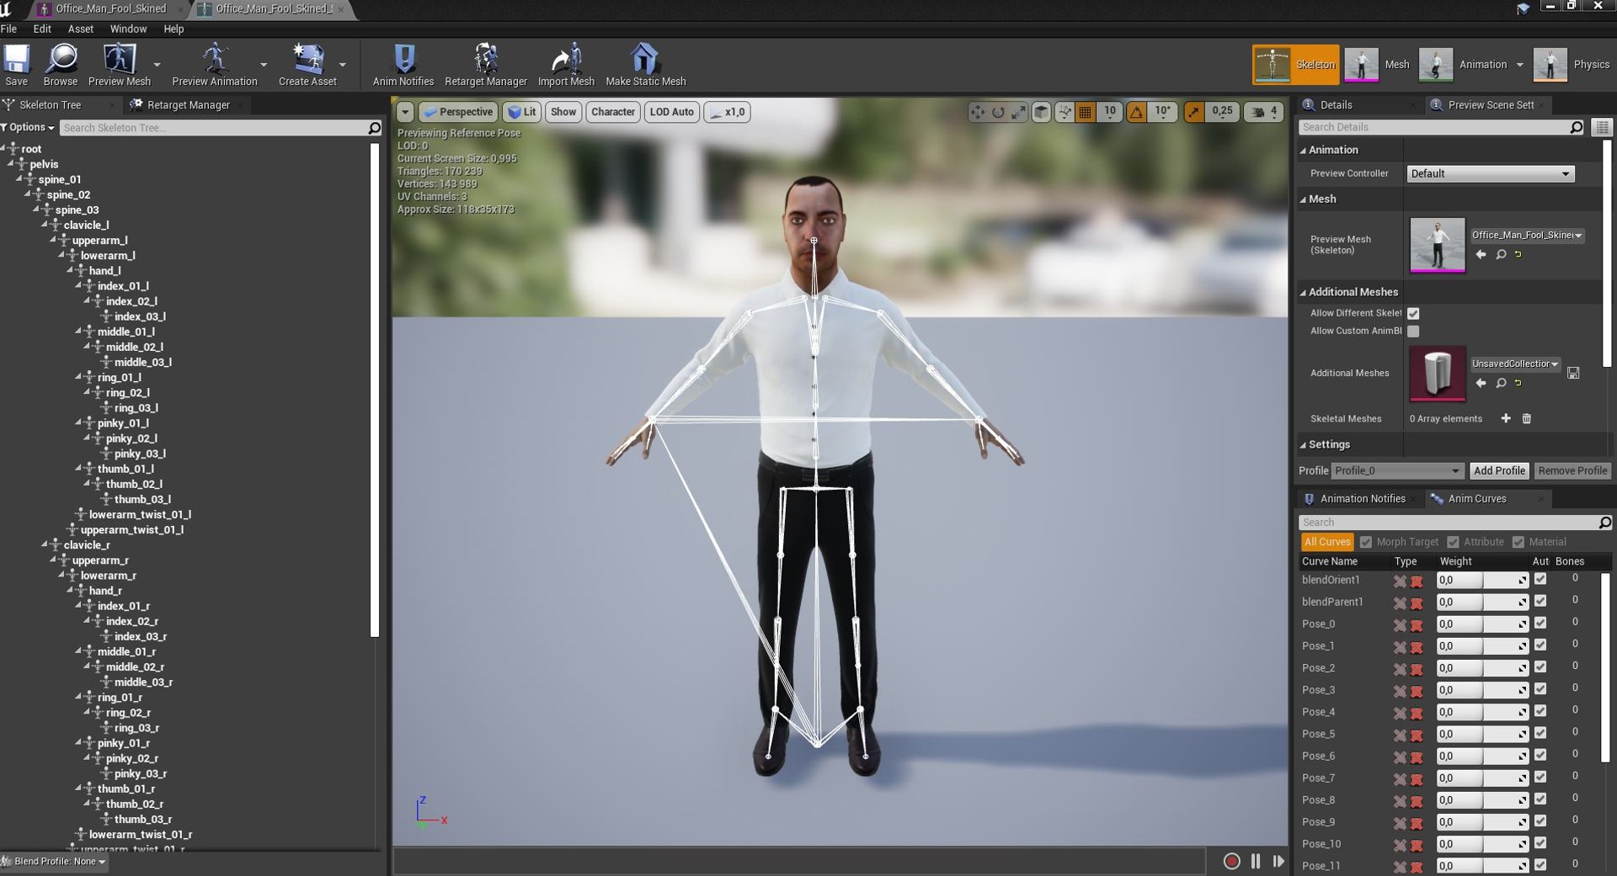Open Browse in content browser

61,65
